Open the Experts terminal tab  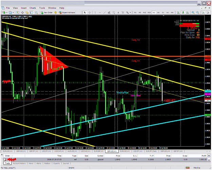[x=57, y=163]
